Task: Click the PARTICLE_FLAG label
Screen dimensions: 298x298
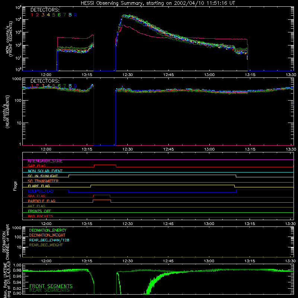Action: (42, 201)
